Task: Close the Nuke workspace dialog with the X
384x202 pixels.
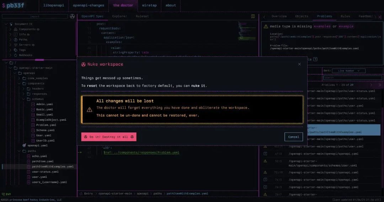Action: tap(299, 64)
